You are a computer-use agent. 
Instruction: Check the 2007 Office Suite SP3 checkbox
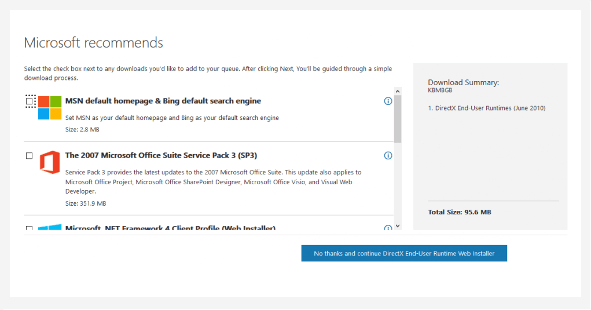pos(30,156)
